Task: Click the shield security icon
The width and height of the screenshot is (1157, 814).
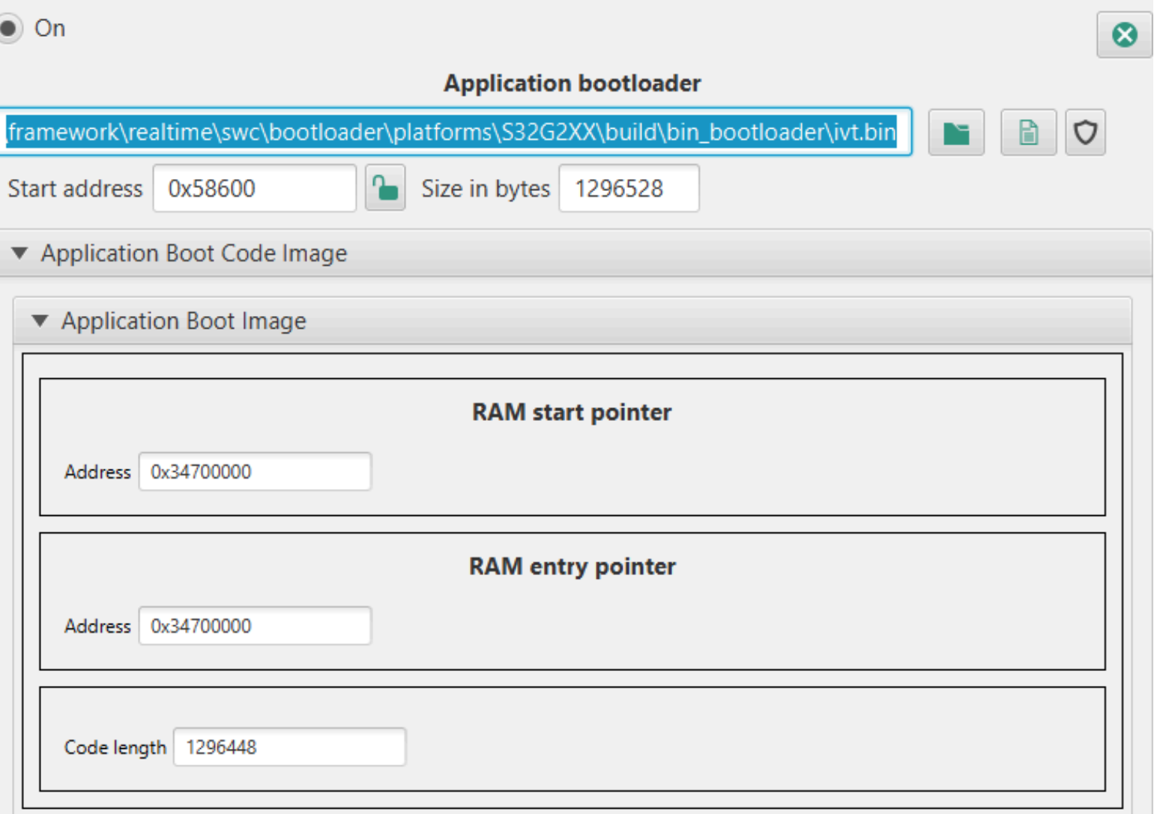Action: pos(1085,133)
